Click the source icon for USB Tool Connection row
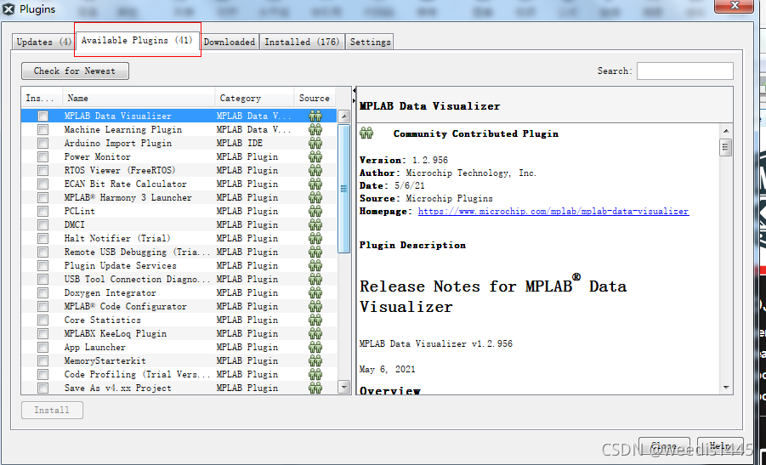 (x=315, y=280)
